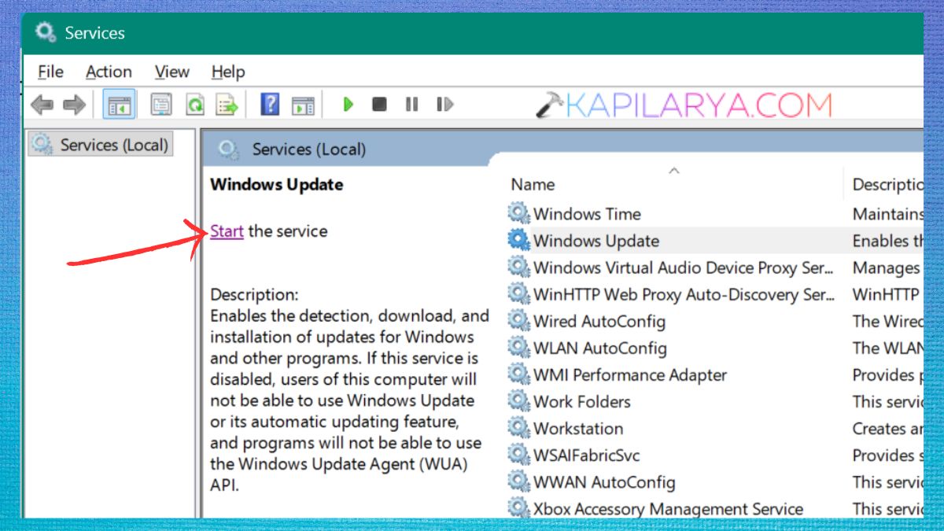Click the green Start Service play icon

pyautogui.click(x=348, y=104)
